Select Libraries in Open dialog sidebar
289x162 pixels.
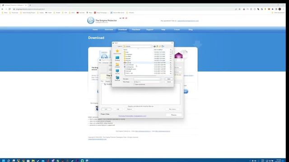click(x=117, y=65)
